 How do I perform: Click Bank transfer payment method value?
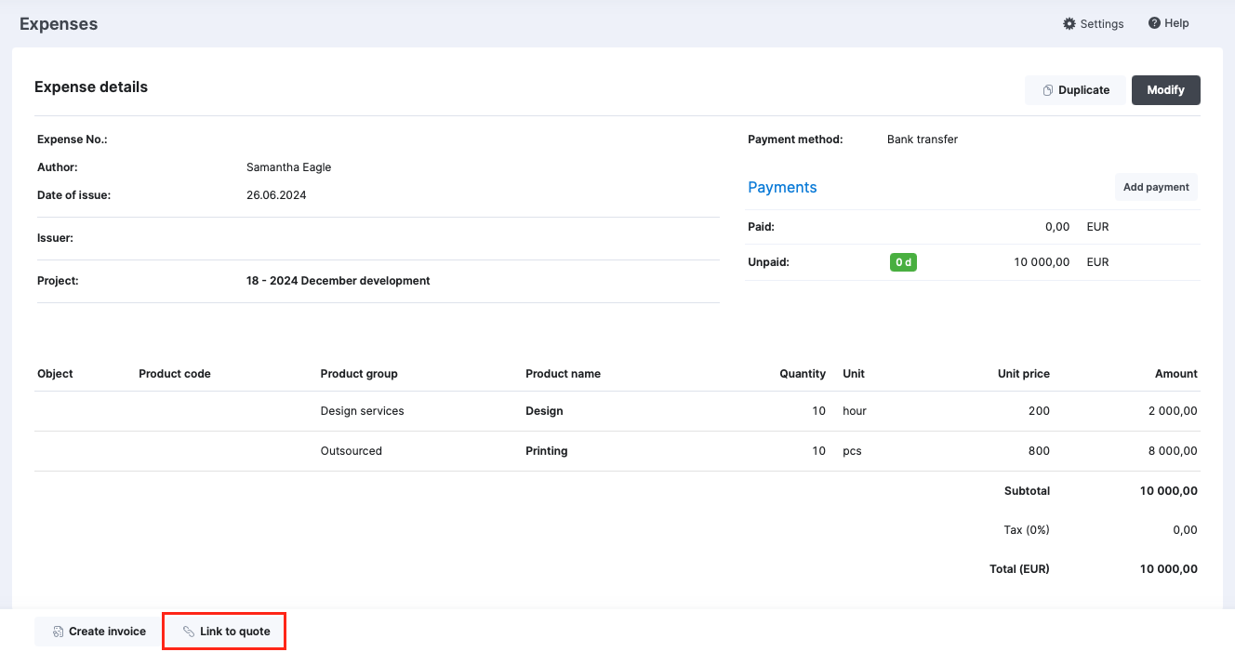[923, 140]
